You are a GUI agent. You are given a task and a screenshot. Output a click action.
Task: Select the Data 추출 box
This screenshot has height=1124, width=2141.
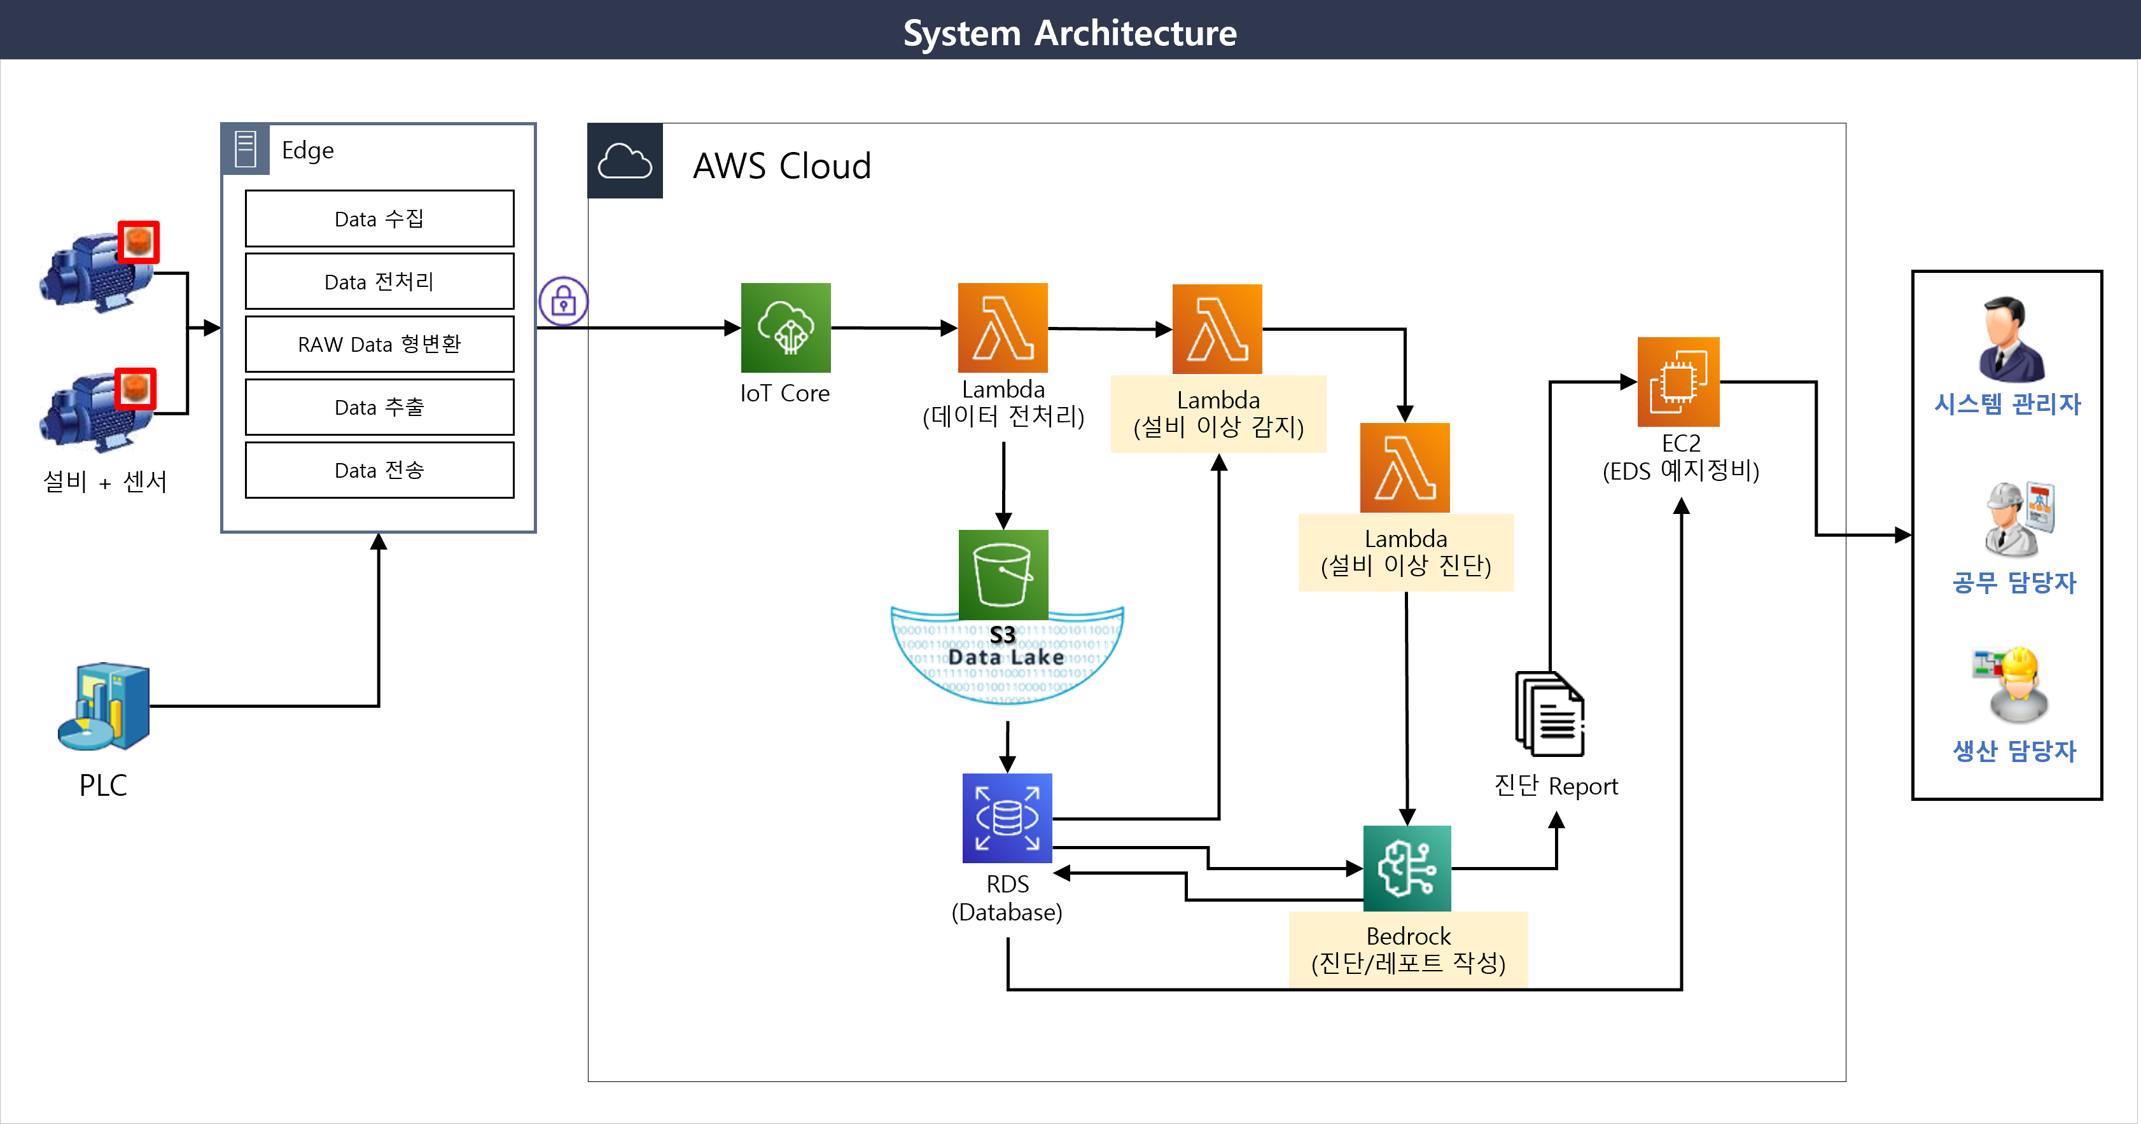(x=380, y=407)
